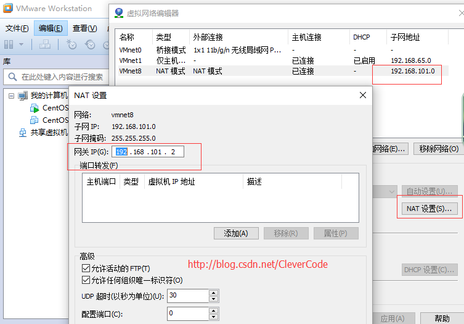Click the running CentOS VM icon
Screen dimensions: 464x324
click(35, 108)
